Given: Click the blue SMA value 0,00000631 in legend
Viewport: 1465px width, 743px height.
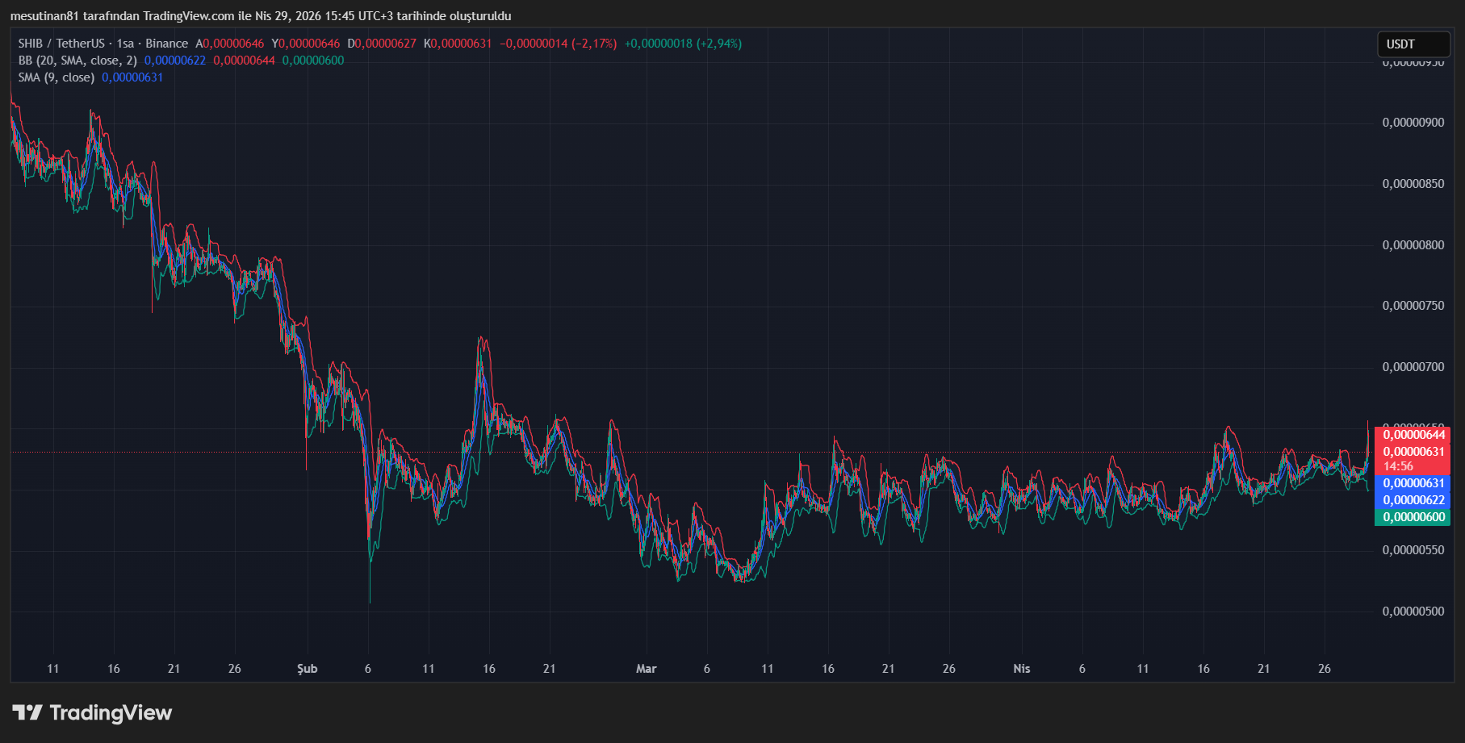Looking at the screenshot, I should click(132, 77).
